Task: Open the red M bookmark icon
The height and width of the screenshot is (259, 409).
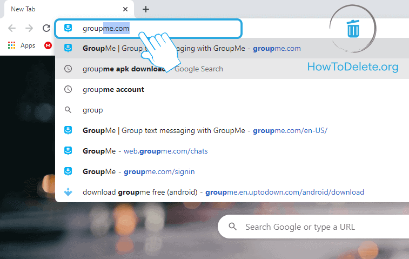Action: (x=48, y=45)
